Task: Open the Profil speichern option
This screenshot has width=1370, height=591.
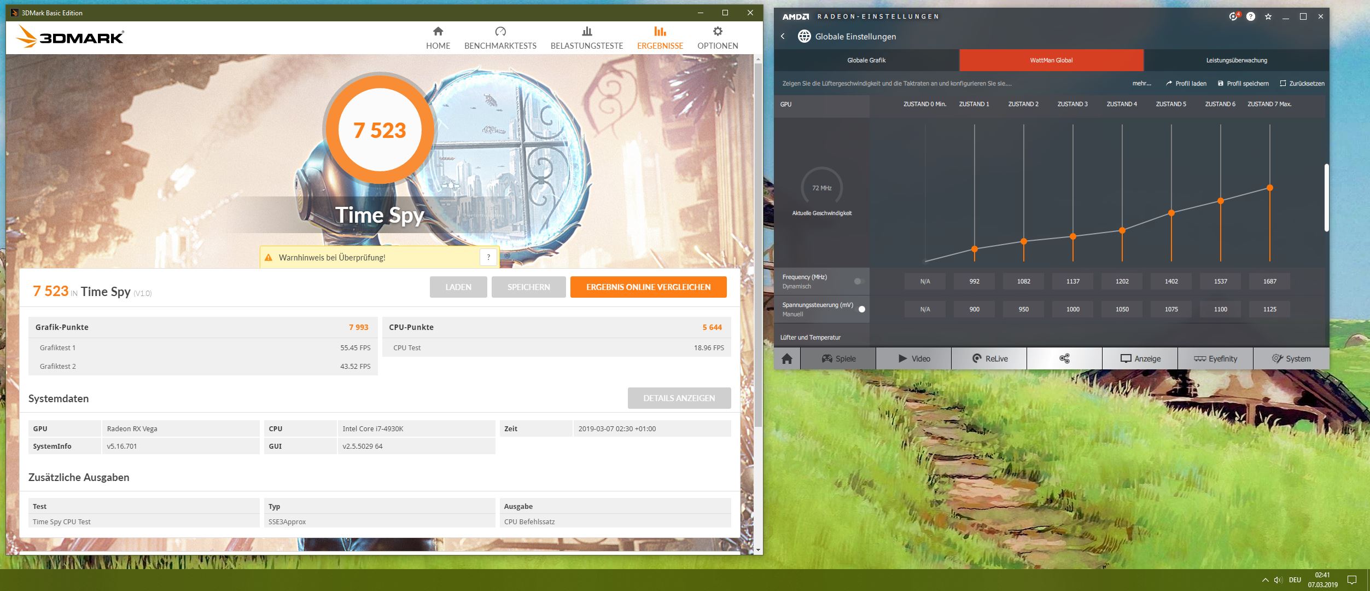Action: click(1243, 84)
